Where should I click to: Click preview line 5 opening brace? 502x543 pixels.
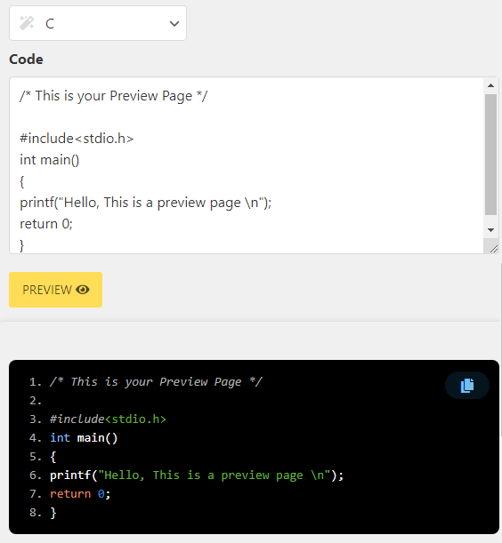click(53, 457)
